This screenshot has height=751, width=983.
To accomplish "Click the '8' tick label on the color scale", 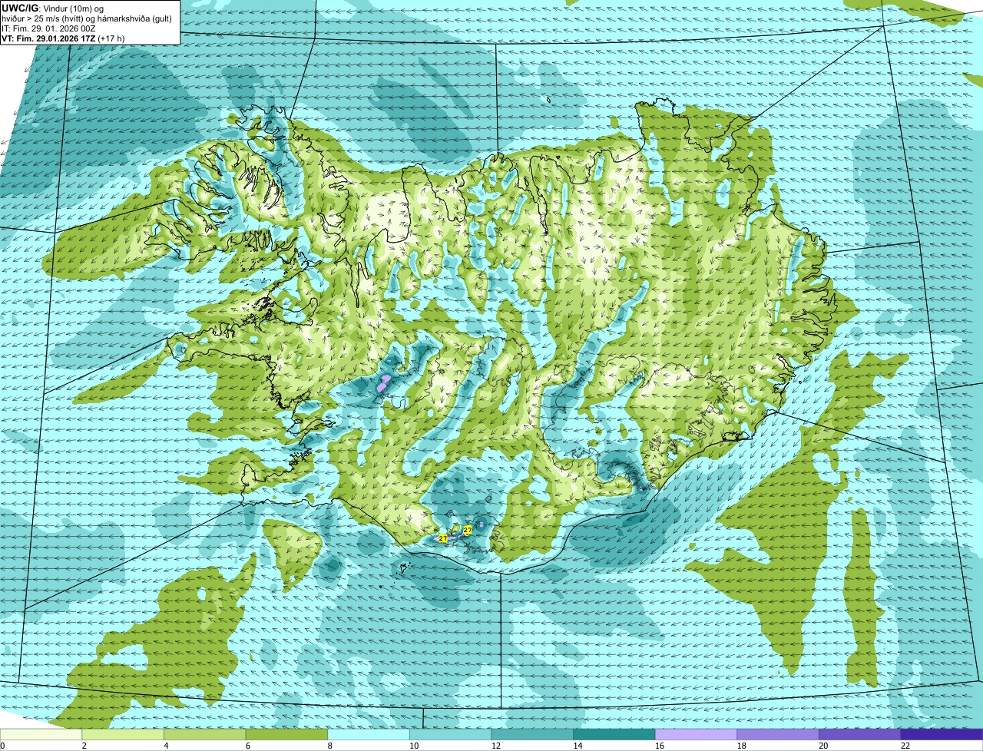I will tap(330, 746).
